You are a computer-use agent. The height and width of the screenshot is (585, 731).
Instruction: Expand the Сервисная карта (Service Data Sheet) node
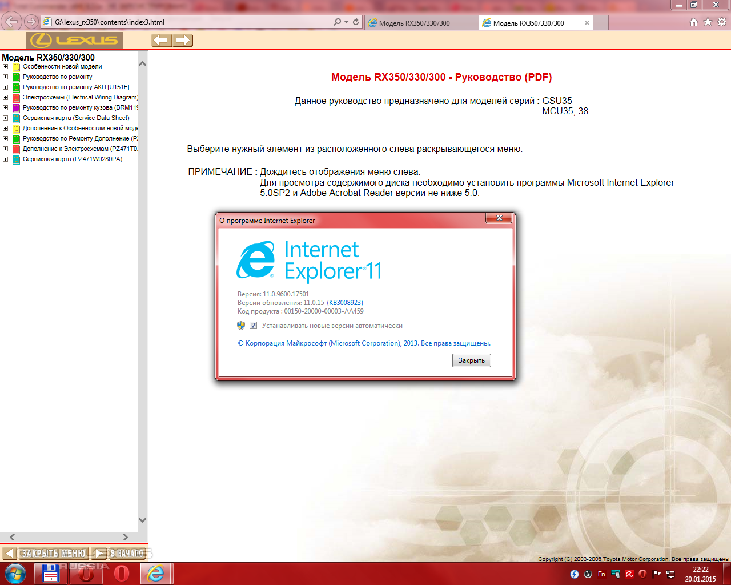coord(5,118)
